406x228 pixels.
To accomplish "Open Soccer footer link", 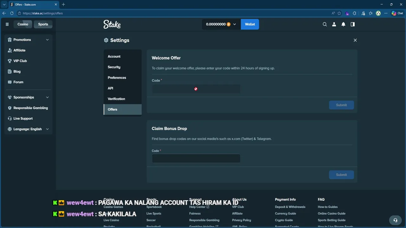I will click(151, 220).
